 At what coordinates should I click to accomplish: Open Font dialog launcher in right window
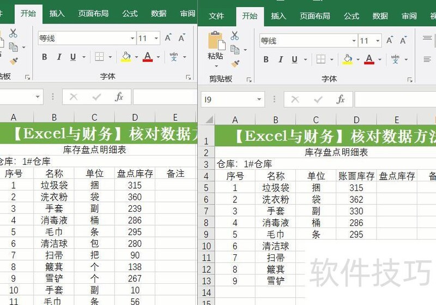click(x=410, y=80)
